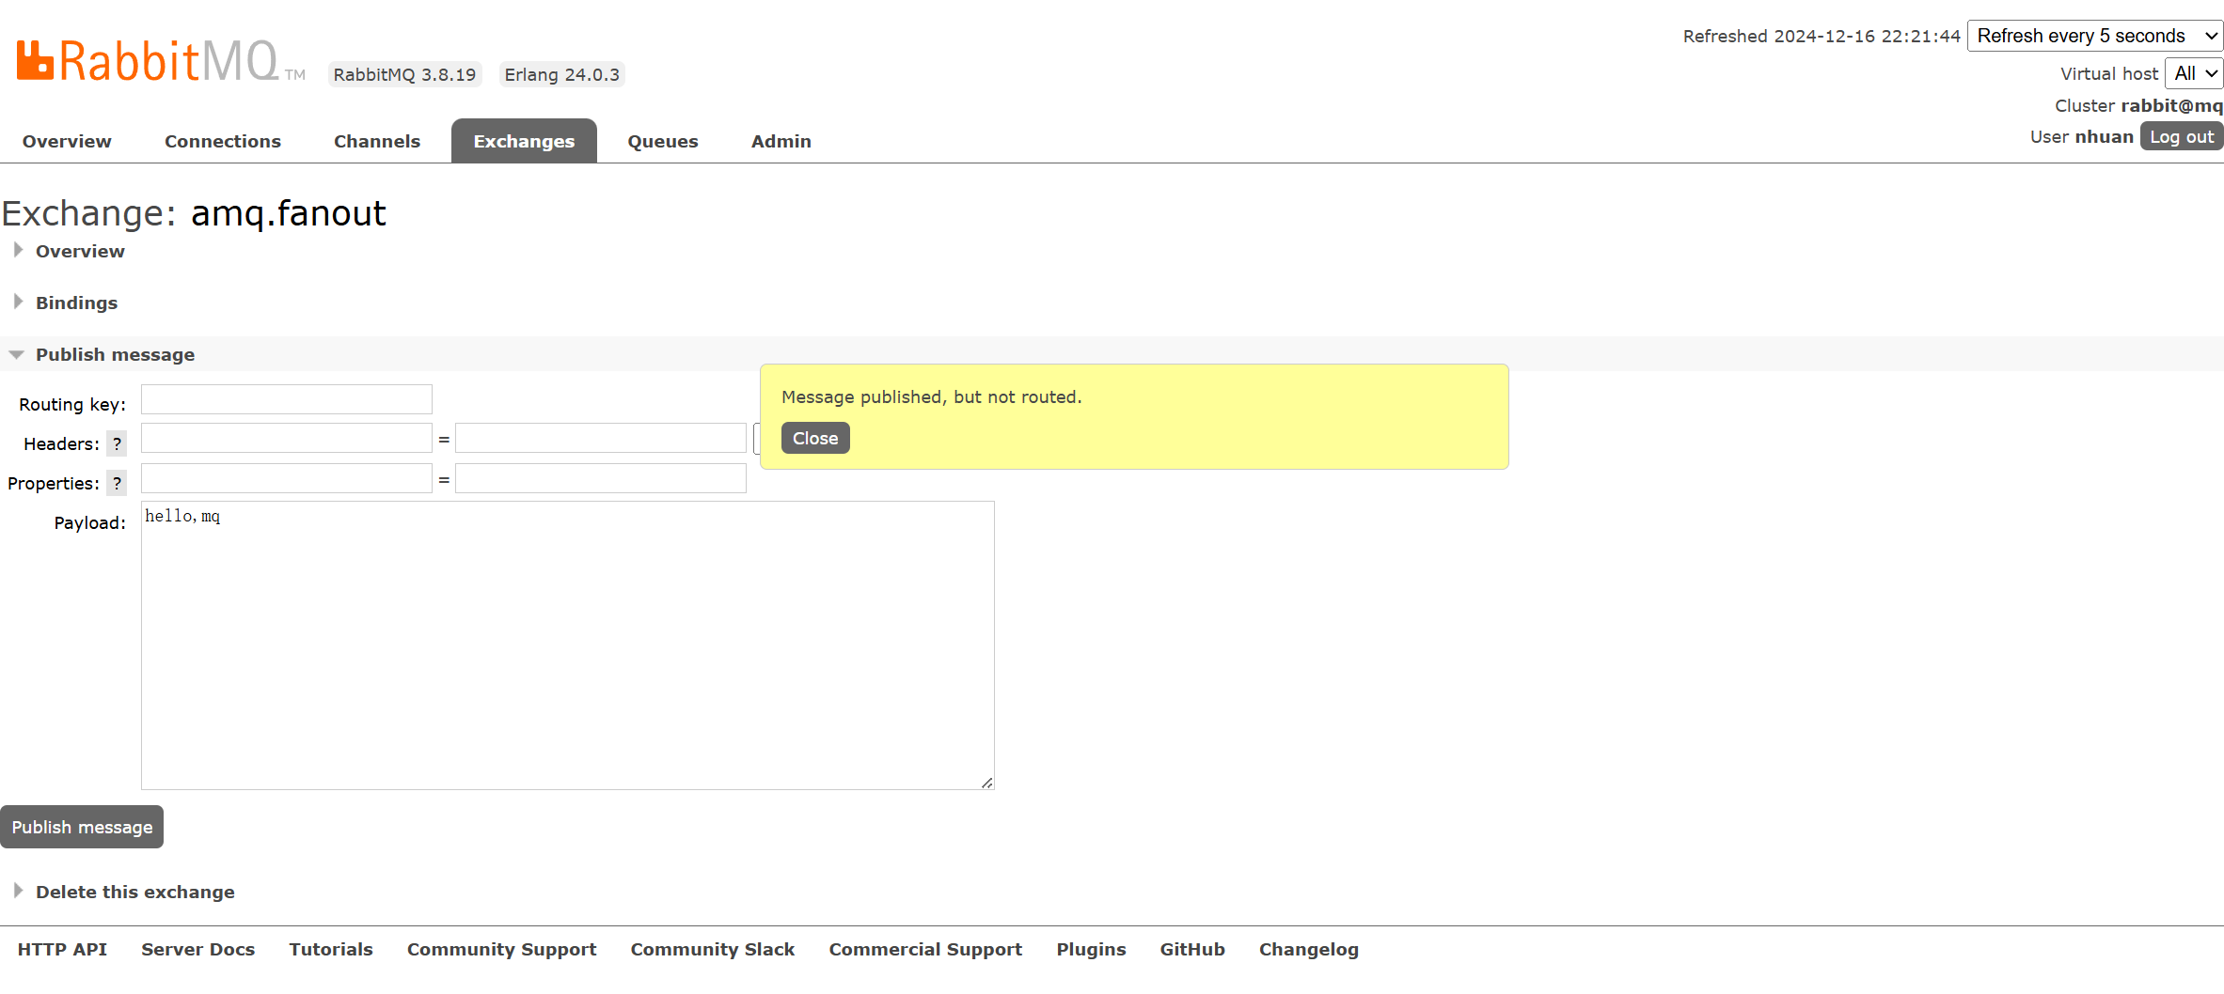
Task: Open the Refresh every 5 seconds dropdown
Action: pyautogui.click(x=2095, y=36)
